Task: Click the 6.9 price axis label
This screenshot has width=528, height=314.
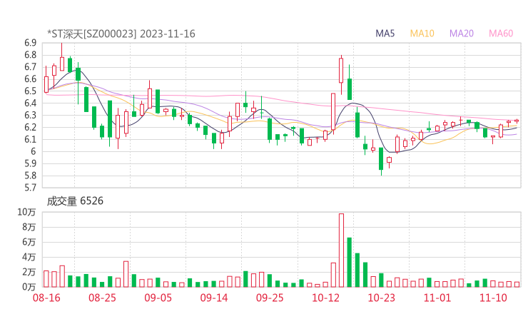Action: (30, 43)
